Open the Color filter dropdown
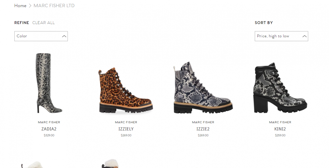Image resolution: width=329 pixels, height=168 pixels. [x=41, y=36]
